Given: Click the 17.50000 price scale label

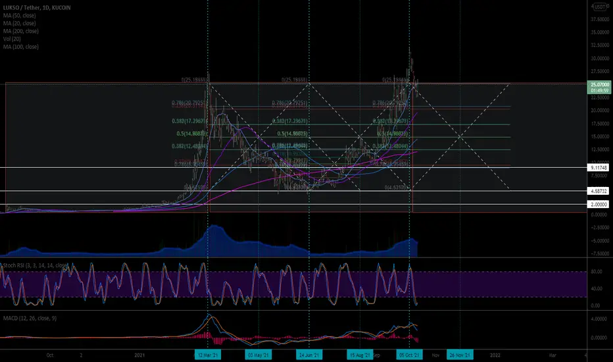Looking at the screenshot, I should click(x=600, y=124).
